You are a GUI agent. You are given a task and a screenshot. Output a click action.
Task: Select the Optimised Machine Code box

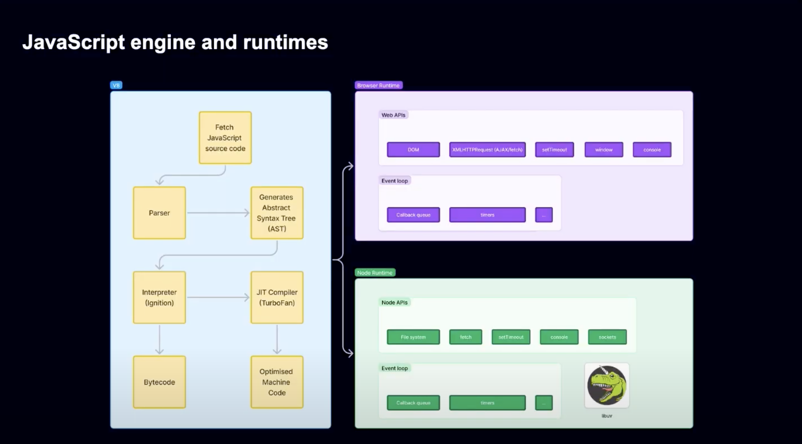(277, 382)
